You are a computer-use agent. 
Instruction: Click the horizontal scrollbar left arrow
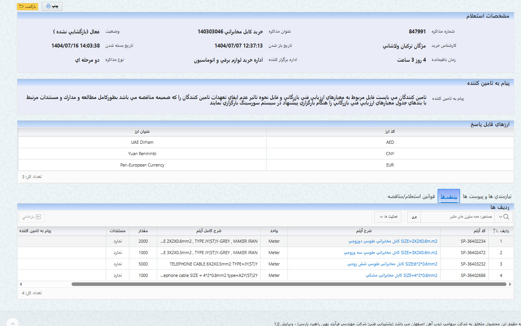click(20, 284)
